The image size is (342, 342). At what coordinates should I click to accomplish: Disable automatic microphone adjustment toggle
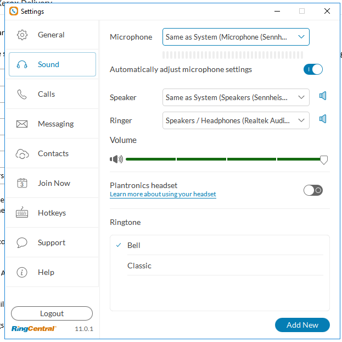click(x=313, y=69)
